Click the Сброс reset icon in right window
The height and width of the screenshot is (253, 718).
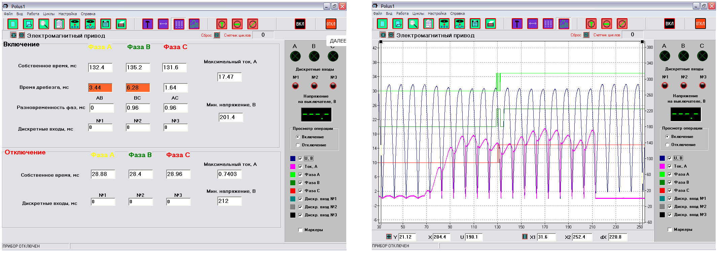click(x=586, y=35)
